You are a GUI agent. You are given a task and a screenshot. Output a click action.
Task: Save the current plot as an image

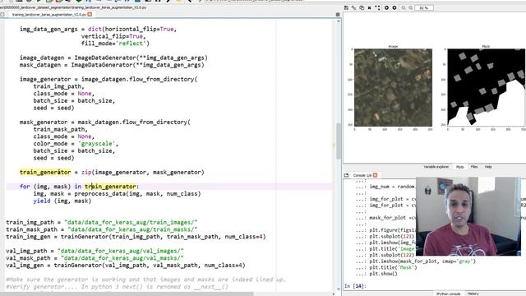(346, 7)
